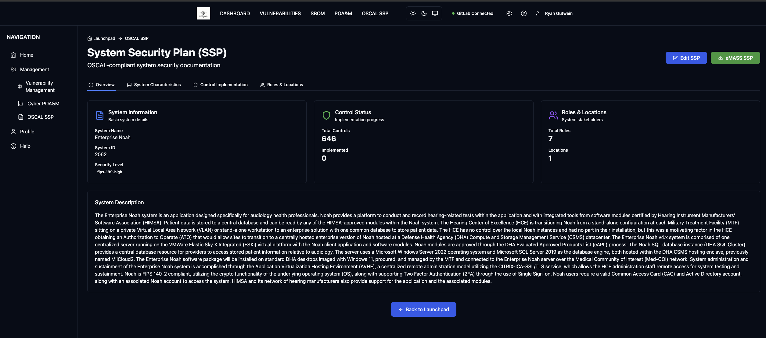
Task: Open the Ryan Gutwein user account icon
Action: click(537, 13)
